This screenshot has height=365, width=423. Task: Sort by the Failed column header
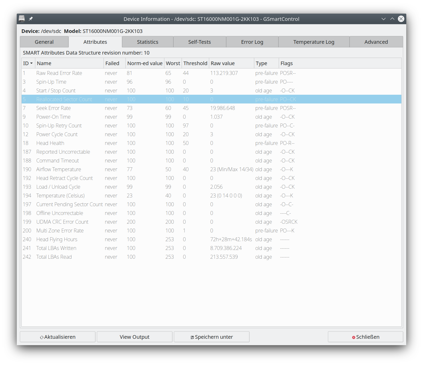pyautogui.click(x=115, y=63)
